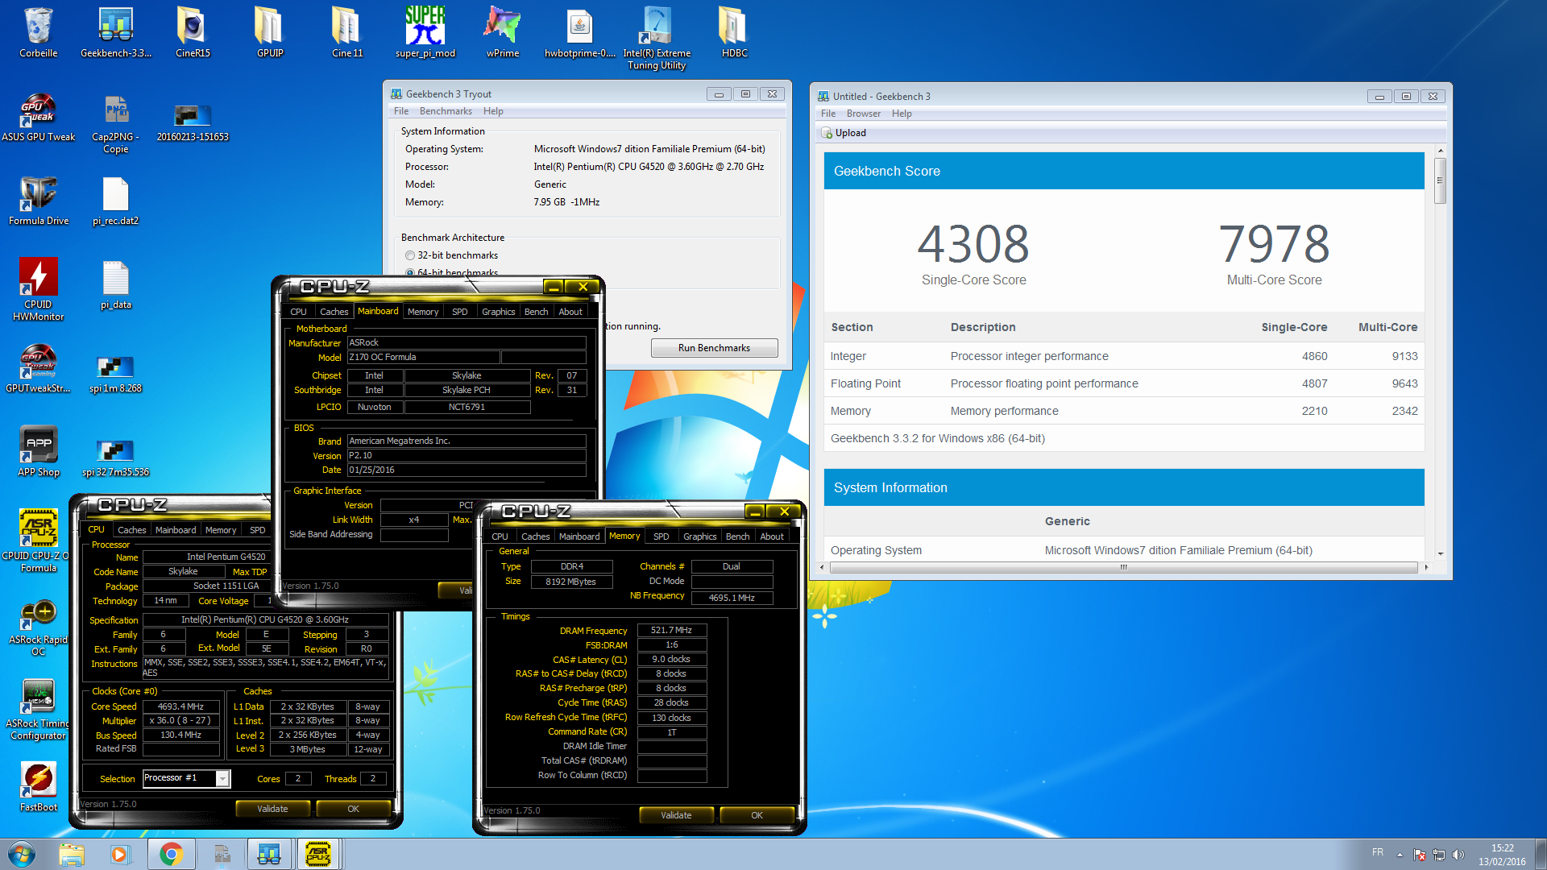The width and height of the screenshot is (1547, 870).
Task: Open About tab in CPU-Z motherboard window
Action: pos(570,312)
